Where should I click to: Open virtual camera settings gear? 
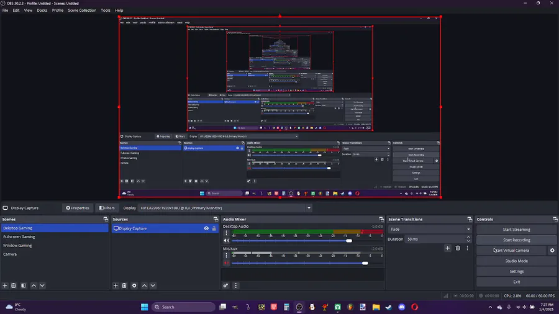pos(552,250)
